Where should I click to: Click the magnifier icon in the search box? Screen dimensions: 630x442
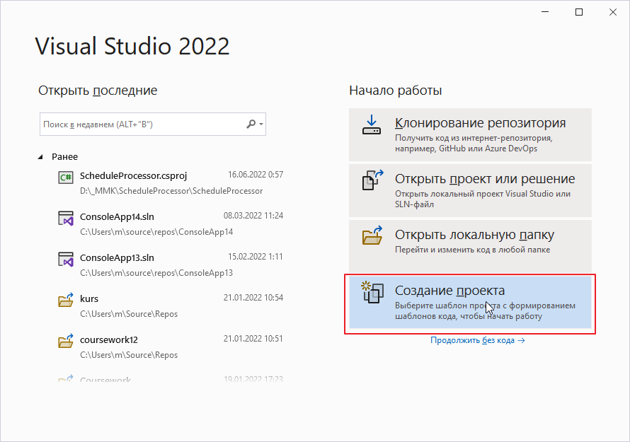coord(251,124)
